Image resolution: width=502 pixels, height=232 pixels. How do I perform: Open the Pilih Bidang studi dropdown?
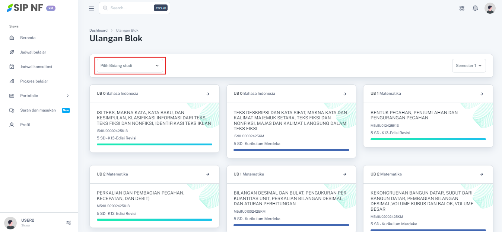pos(130,65)
